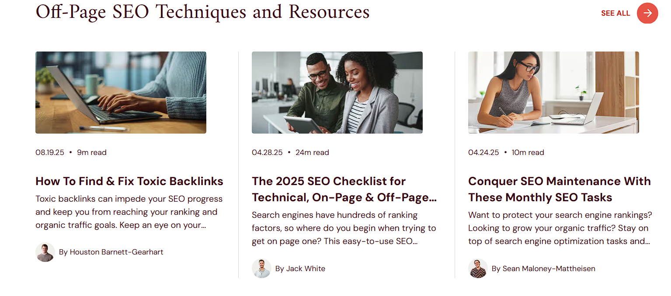Open "How To Find & Fix Toxic Backlinks"
This screenshot has width=671, height=296.
(129, 181)
